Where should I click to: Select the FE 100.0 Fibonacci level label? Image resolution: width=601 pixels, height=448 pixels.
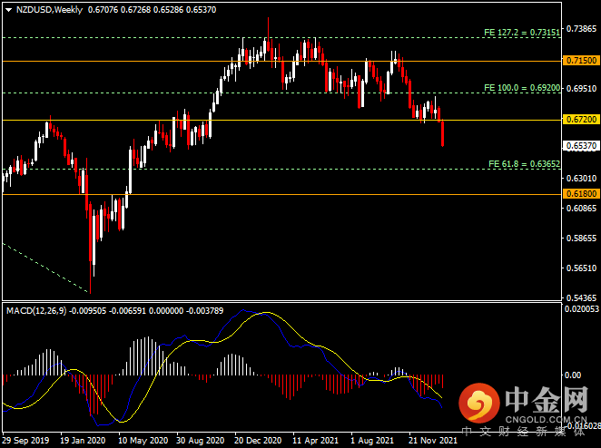coord(521,88)
